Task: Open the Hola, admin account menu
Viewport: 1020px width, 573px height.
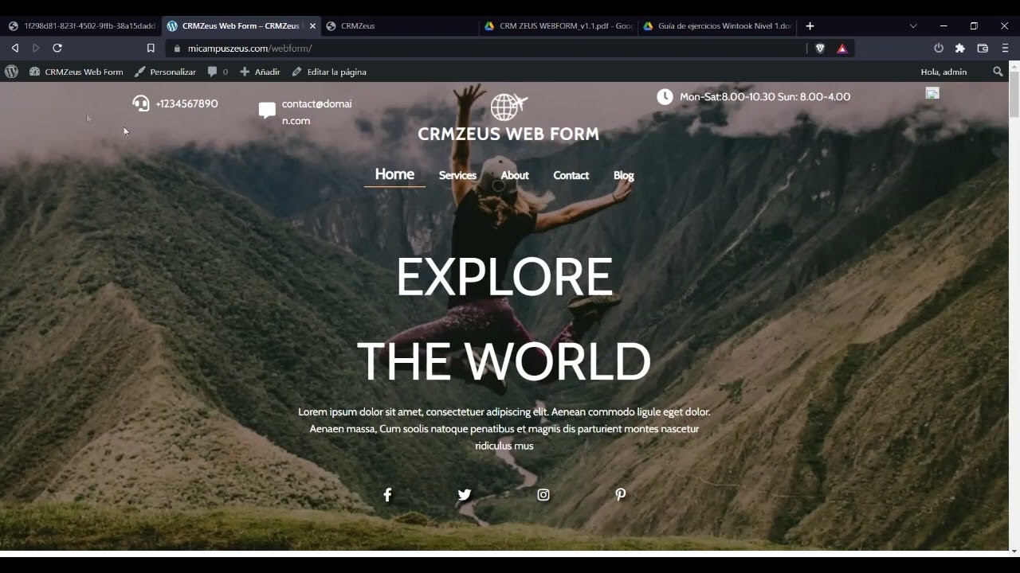Action: (943, 72)
